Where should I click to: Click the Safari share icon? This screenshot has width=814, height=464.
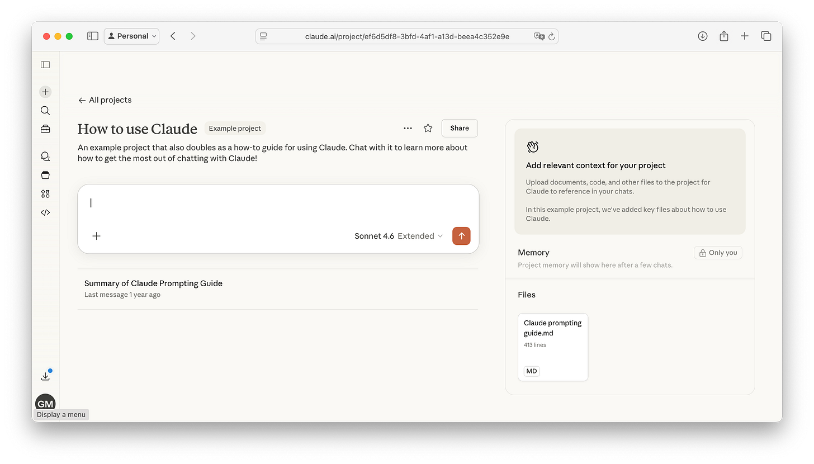tap(724, 36)
